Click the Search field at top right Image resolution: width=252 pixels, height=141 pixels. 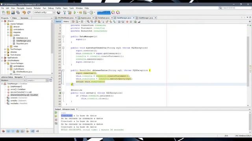(235, 8)
